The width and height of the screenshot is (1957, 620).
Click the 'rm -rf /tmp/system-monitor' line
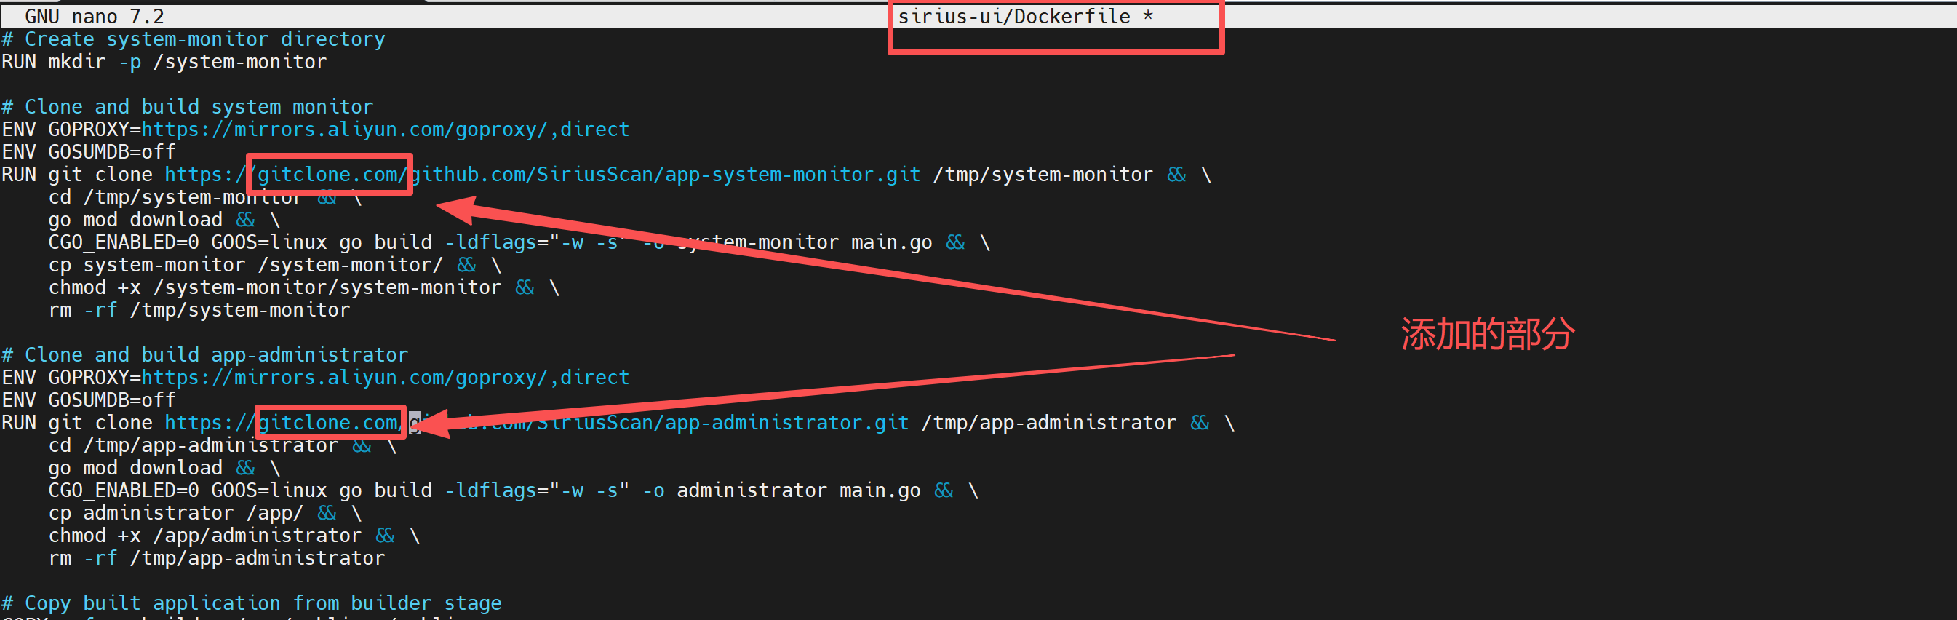(199, 310)
